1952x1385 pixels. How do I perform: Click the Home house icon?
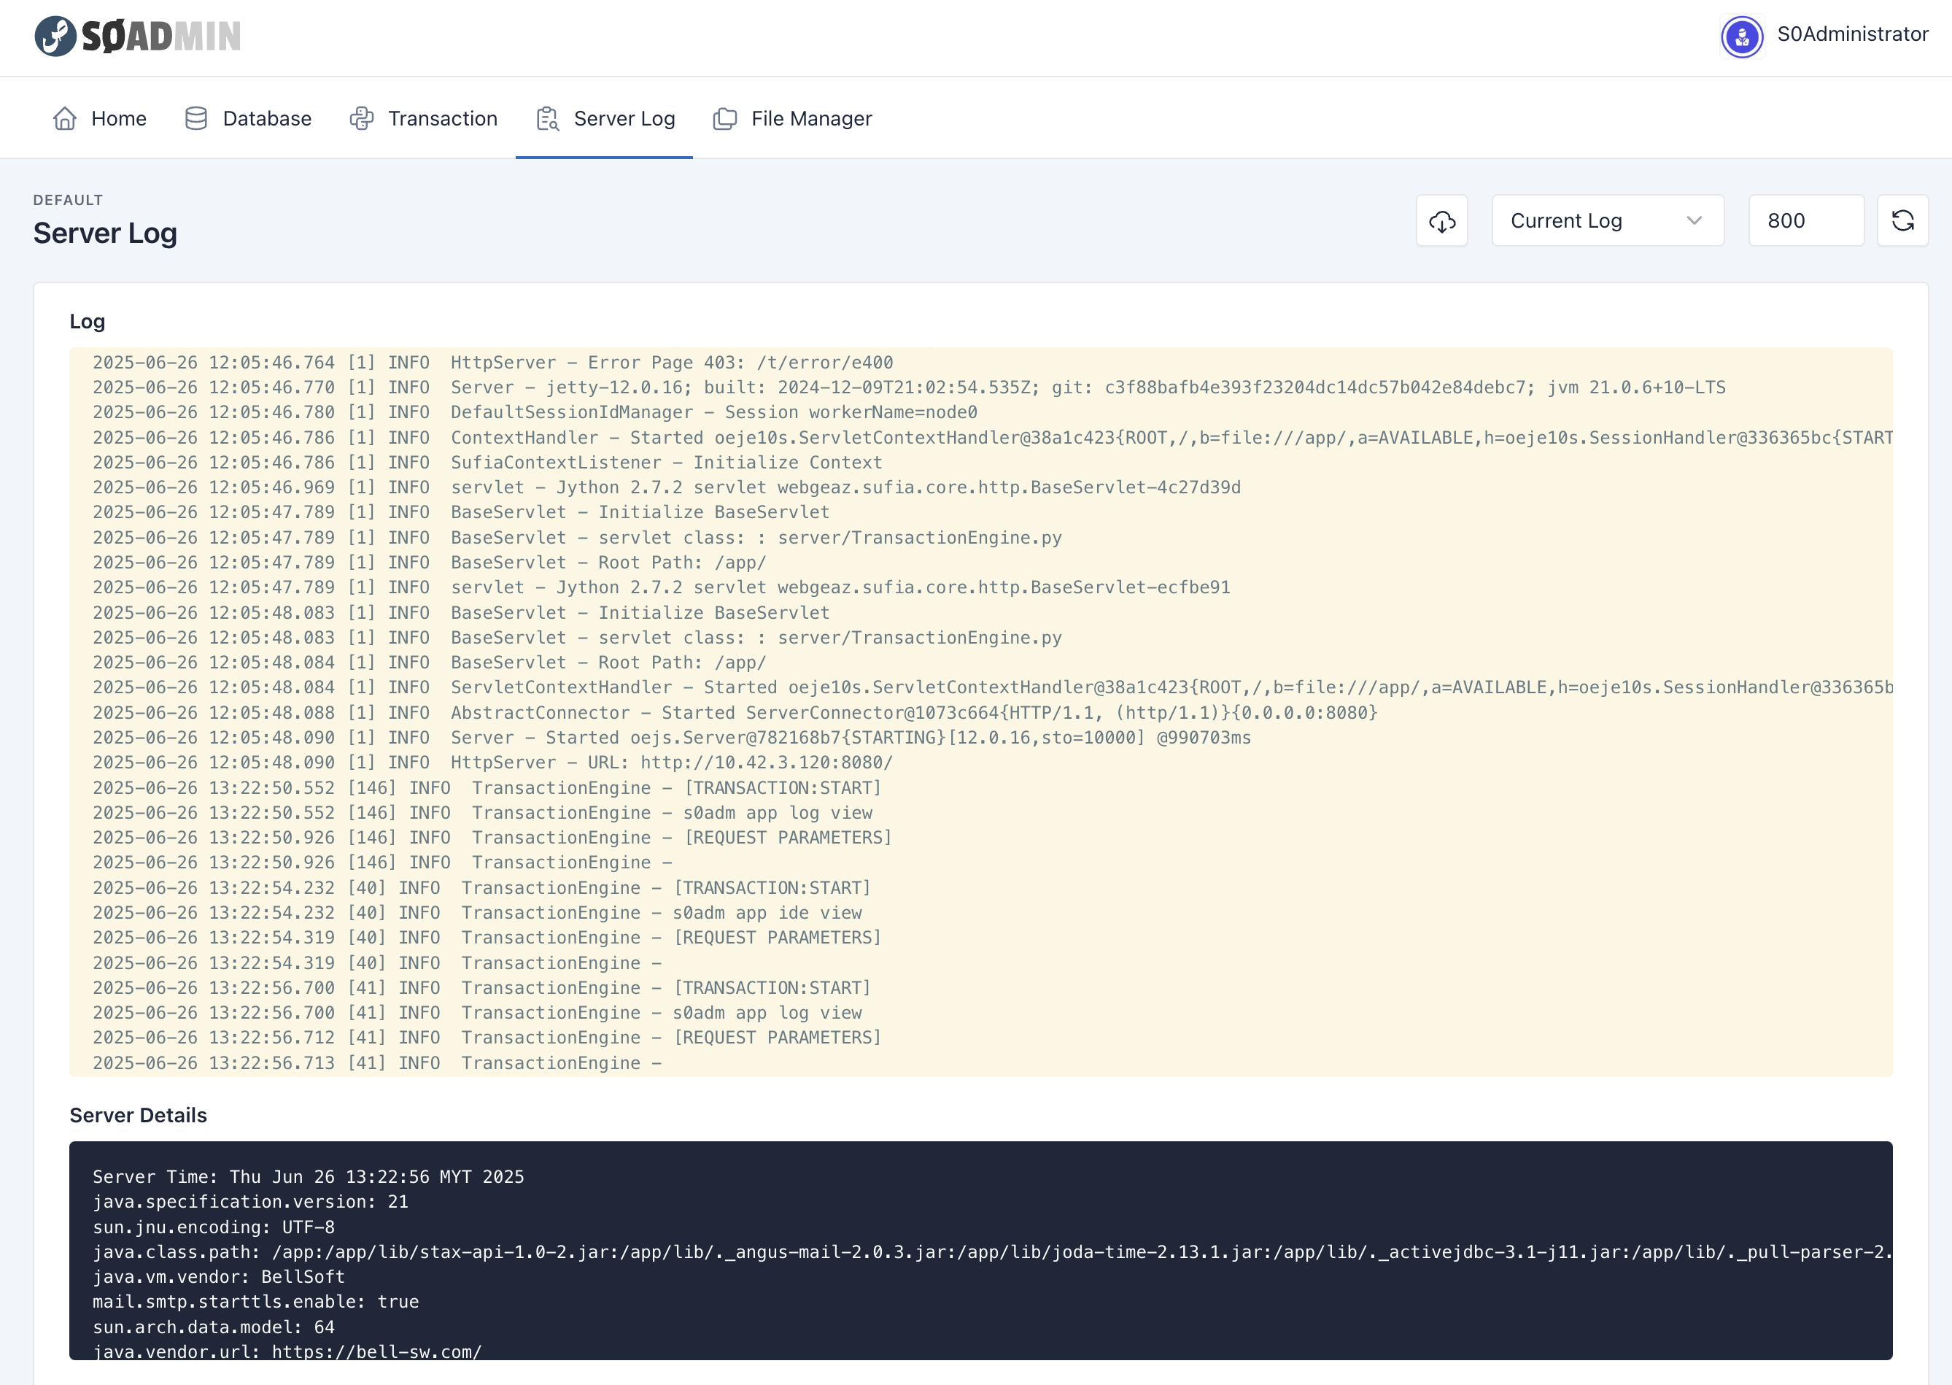[65, 118]
